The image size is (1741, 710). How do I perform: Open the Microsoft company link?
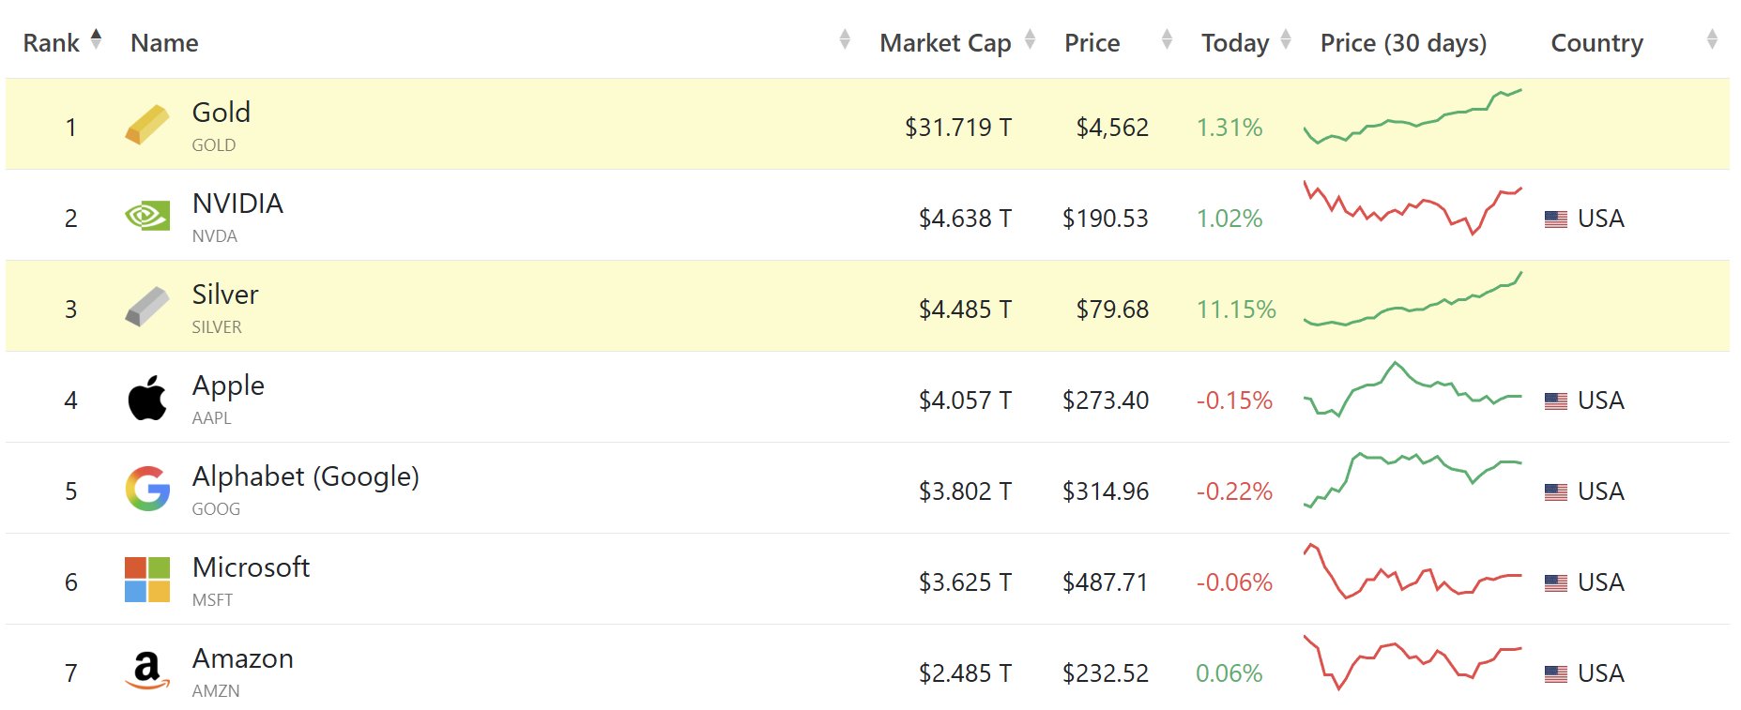[251, 567]
